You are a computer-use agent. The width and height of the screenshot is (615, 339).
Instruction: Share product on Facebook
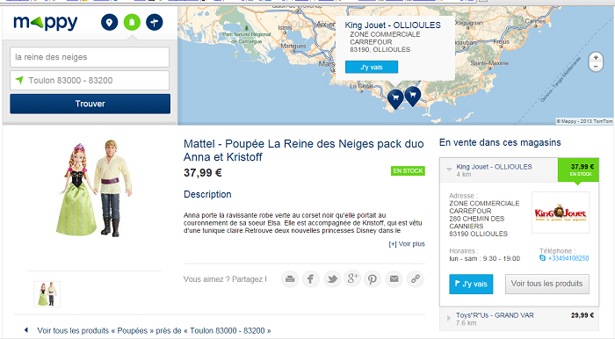[x=311, y=279]
